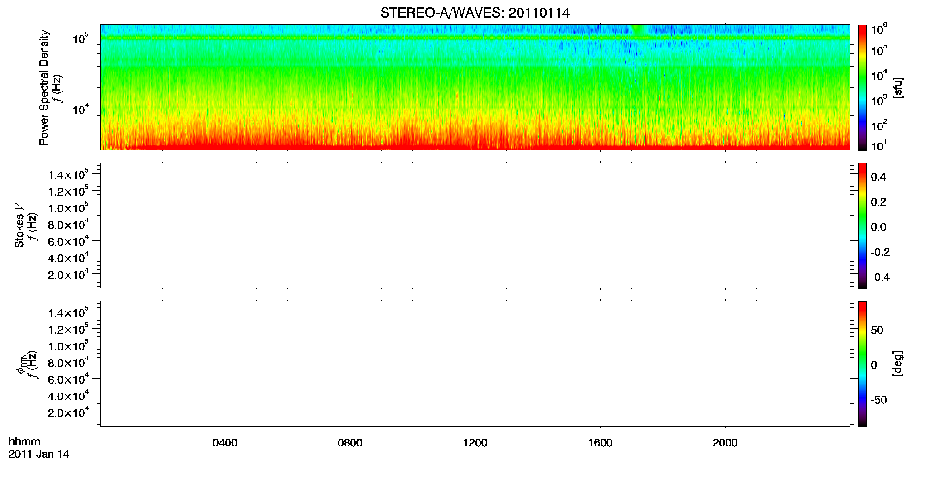Select the 2000 time axis label
This screenshot has height=489, width=950.
click(725, 443)
